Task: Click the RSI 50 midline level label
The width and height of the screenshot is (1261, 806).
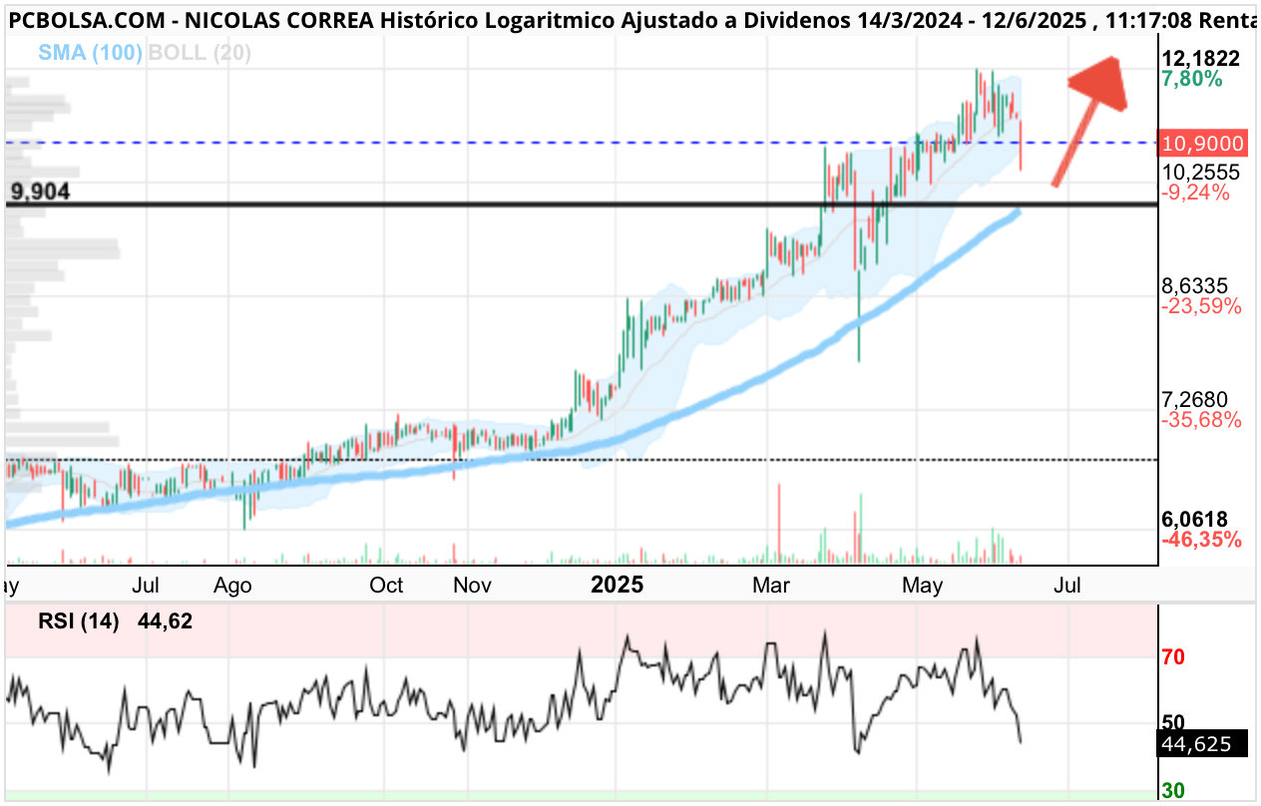Action: coord(1173,722)
